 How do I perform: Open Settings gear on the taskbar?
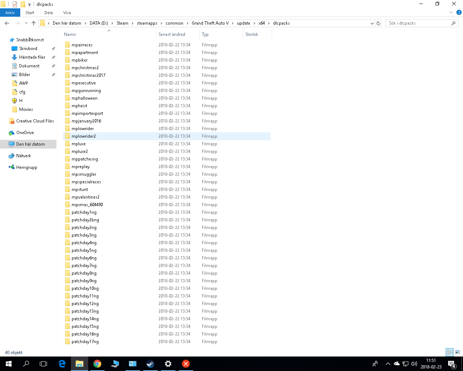(168, 364)
